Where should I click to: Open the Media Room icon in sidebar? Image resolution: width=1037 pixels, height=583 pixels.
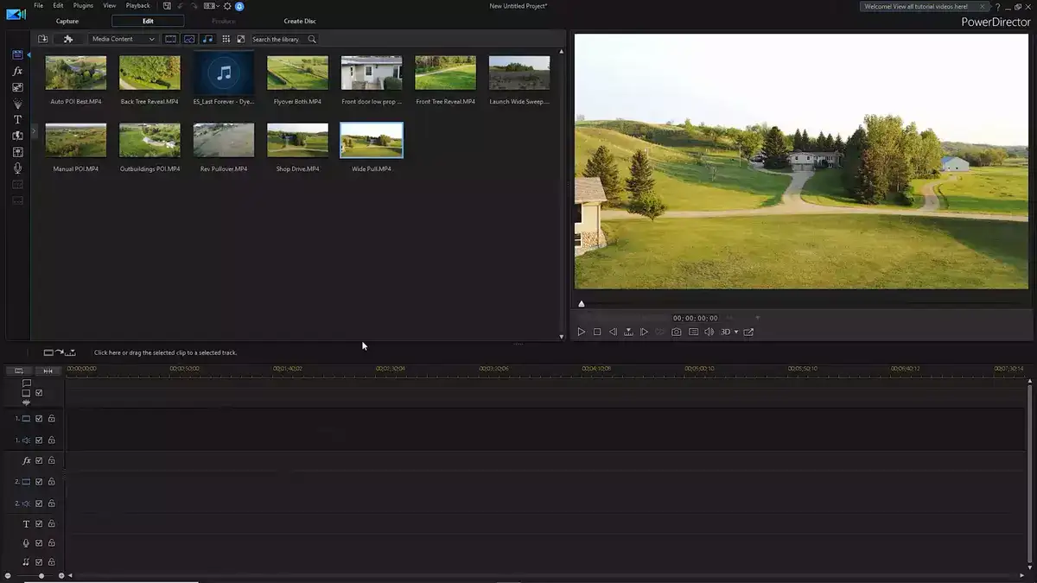coord(17,54)
